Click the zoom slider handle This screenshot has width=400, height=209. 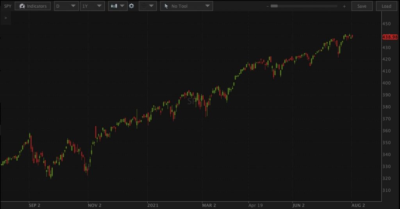click(x=274, y=6)
